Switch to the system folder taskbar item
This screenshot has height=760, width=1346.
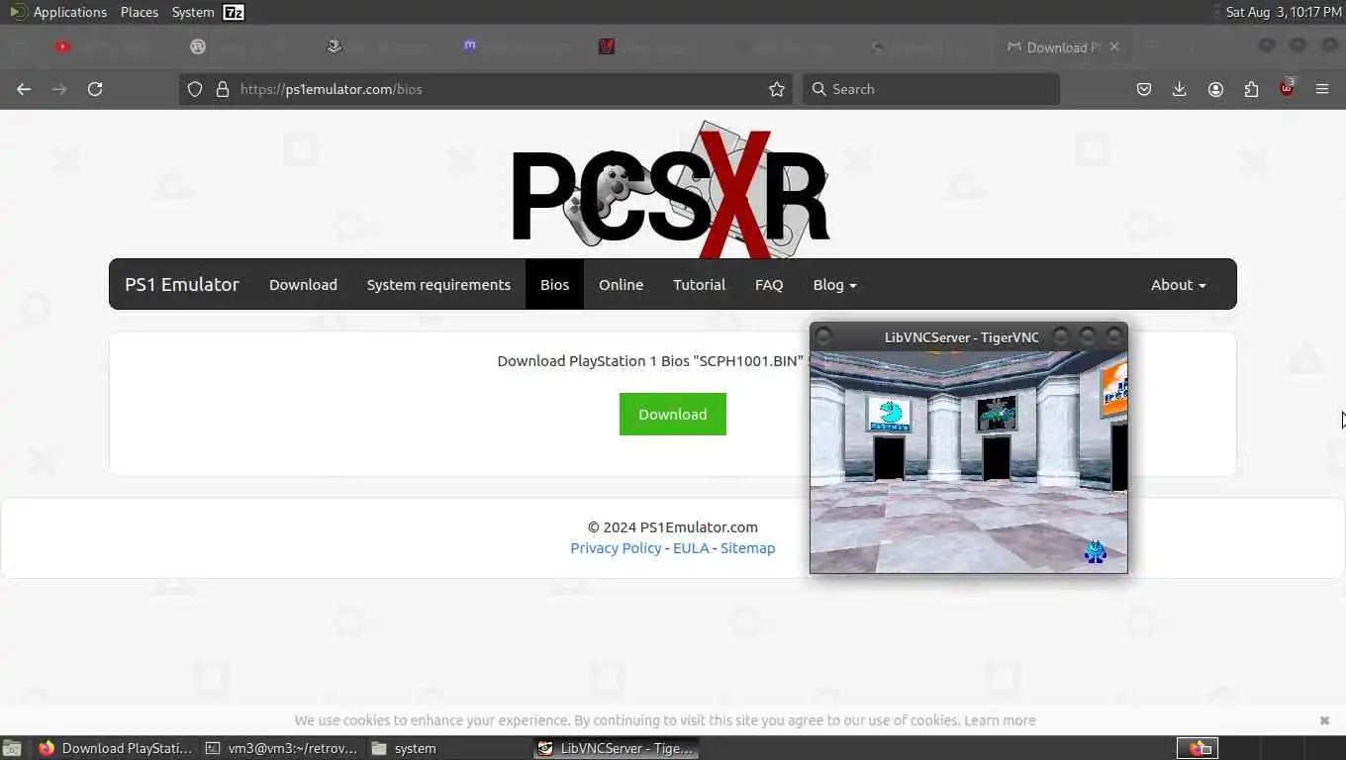click(448, 748)
